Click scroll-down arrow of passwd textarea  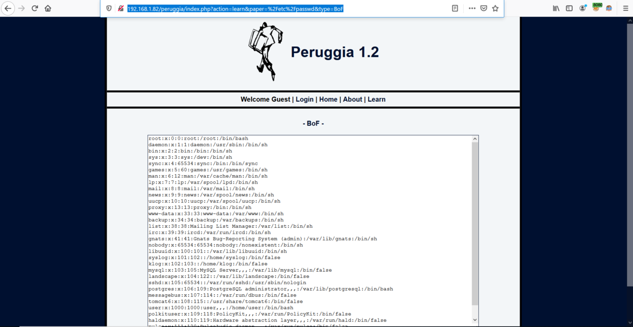(x=475, y=320)
